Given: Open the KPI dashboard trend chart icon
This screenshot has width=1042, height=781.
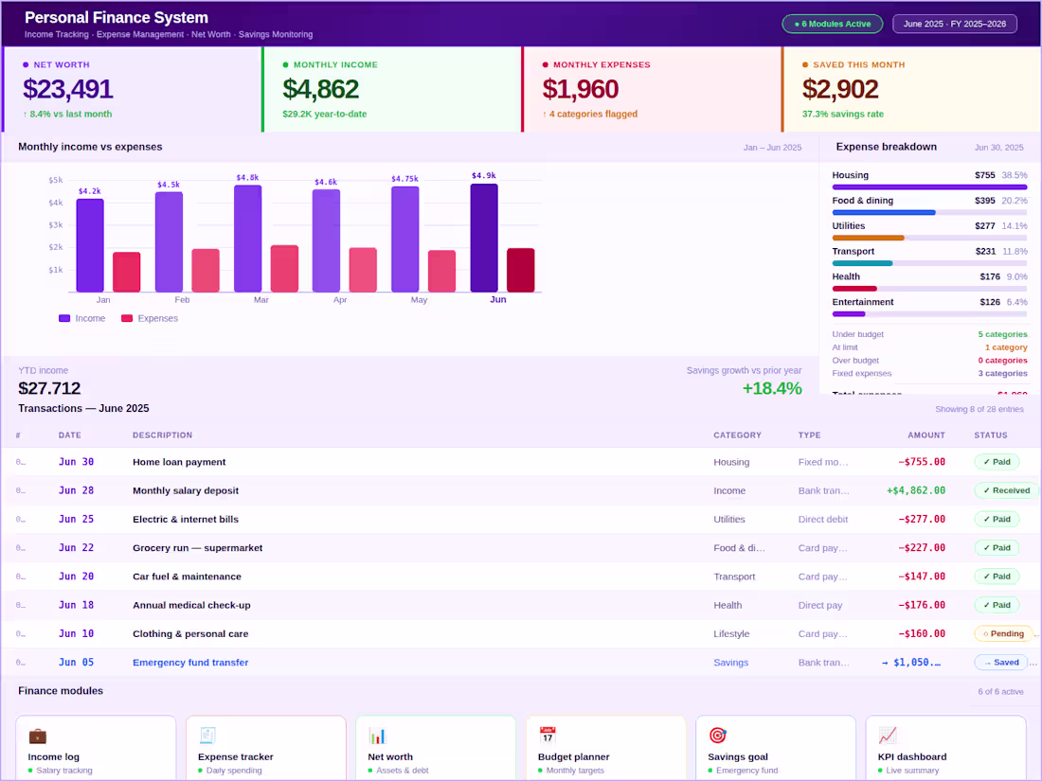Looking at the screenshot, I should coord(888,736).
